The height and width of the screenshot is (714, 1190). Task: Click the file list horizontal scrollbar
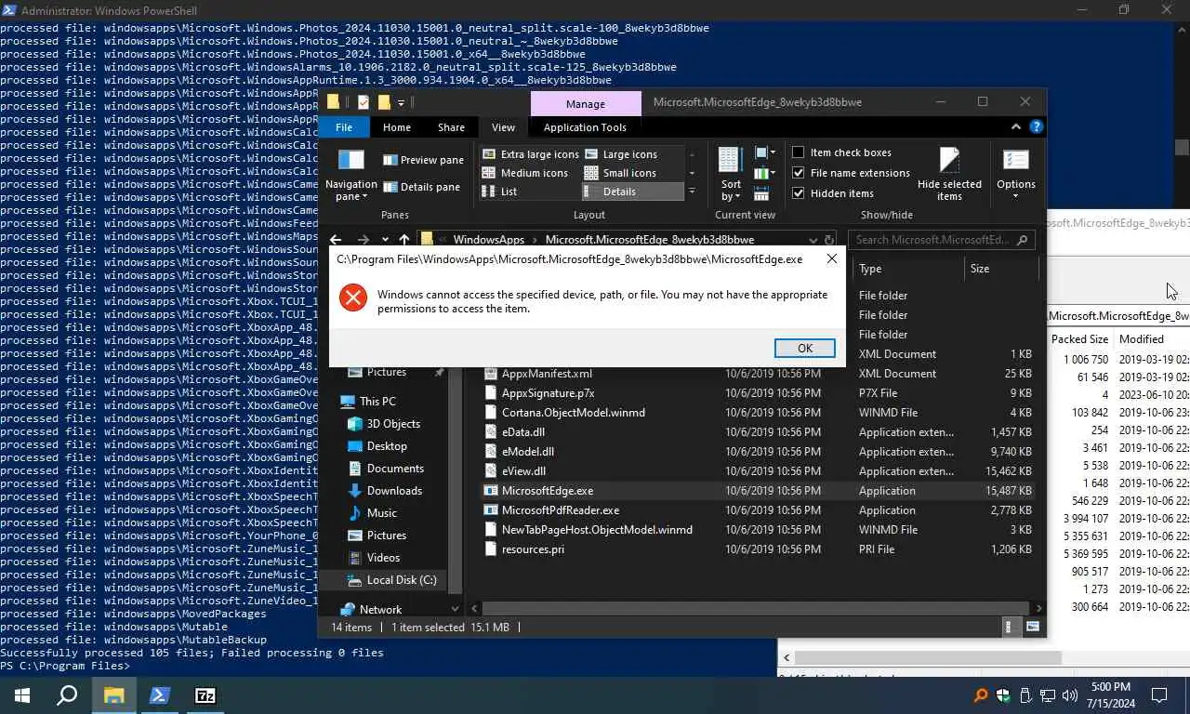pos(756,608)
